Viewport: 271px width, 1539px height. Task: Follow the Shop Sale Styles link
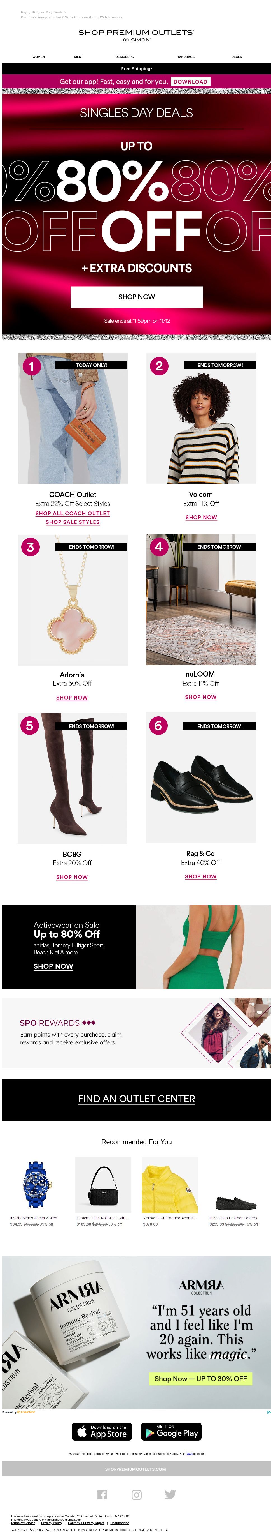point(73,522)
